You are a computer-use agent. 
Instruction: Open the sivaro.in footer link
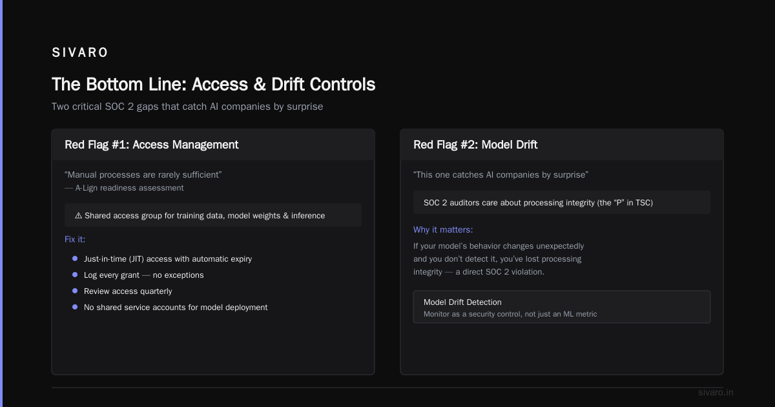pos(716,392)
